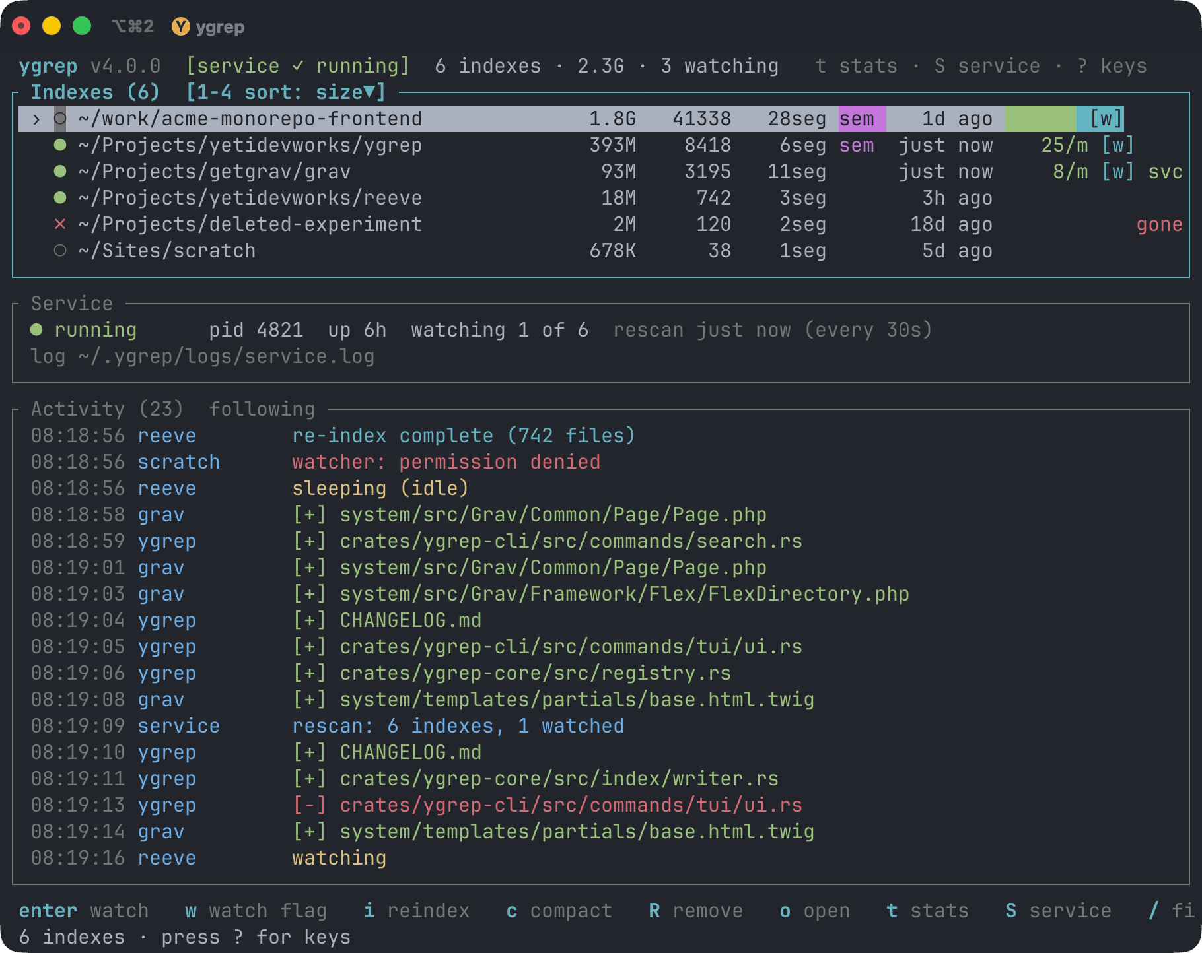Click the sem tag on ygrep row

click(857, 145)
